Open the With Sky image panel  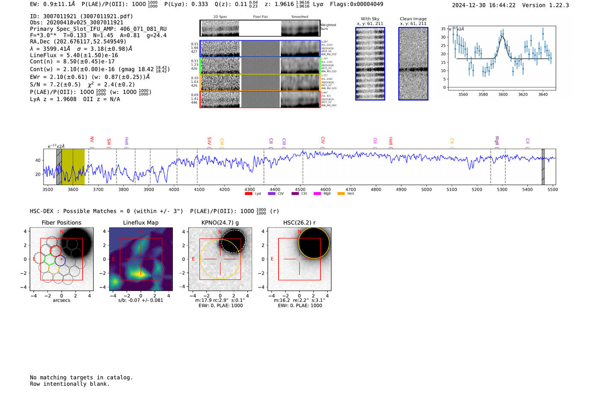click(370, 64)
